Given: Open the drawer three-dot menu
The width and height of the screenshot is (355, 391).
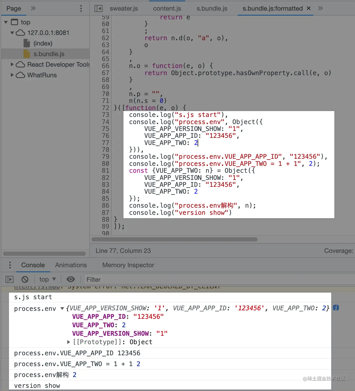Looking at the screenshot, I should pos(10,265).
